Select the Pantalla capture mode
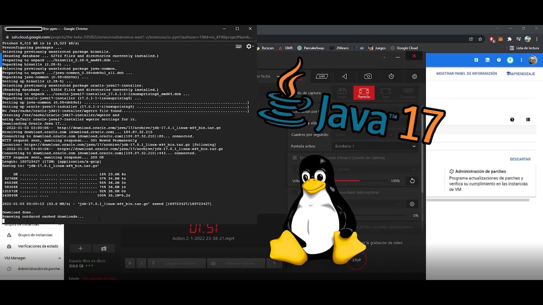 pos(364,93)
